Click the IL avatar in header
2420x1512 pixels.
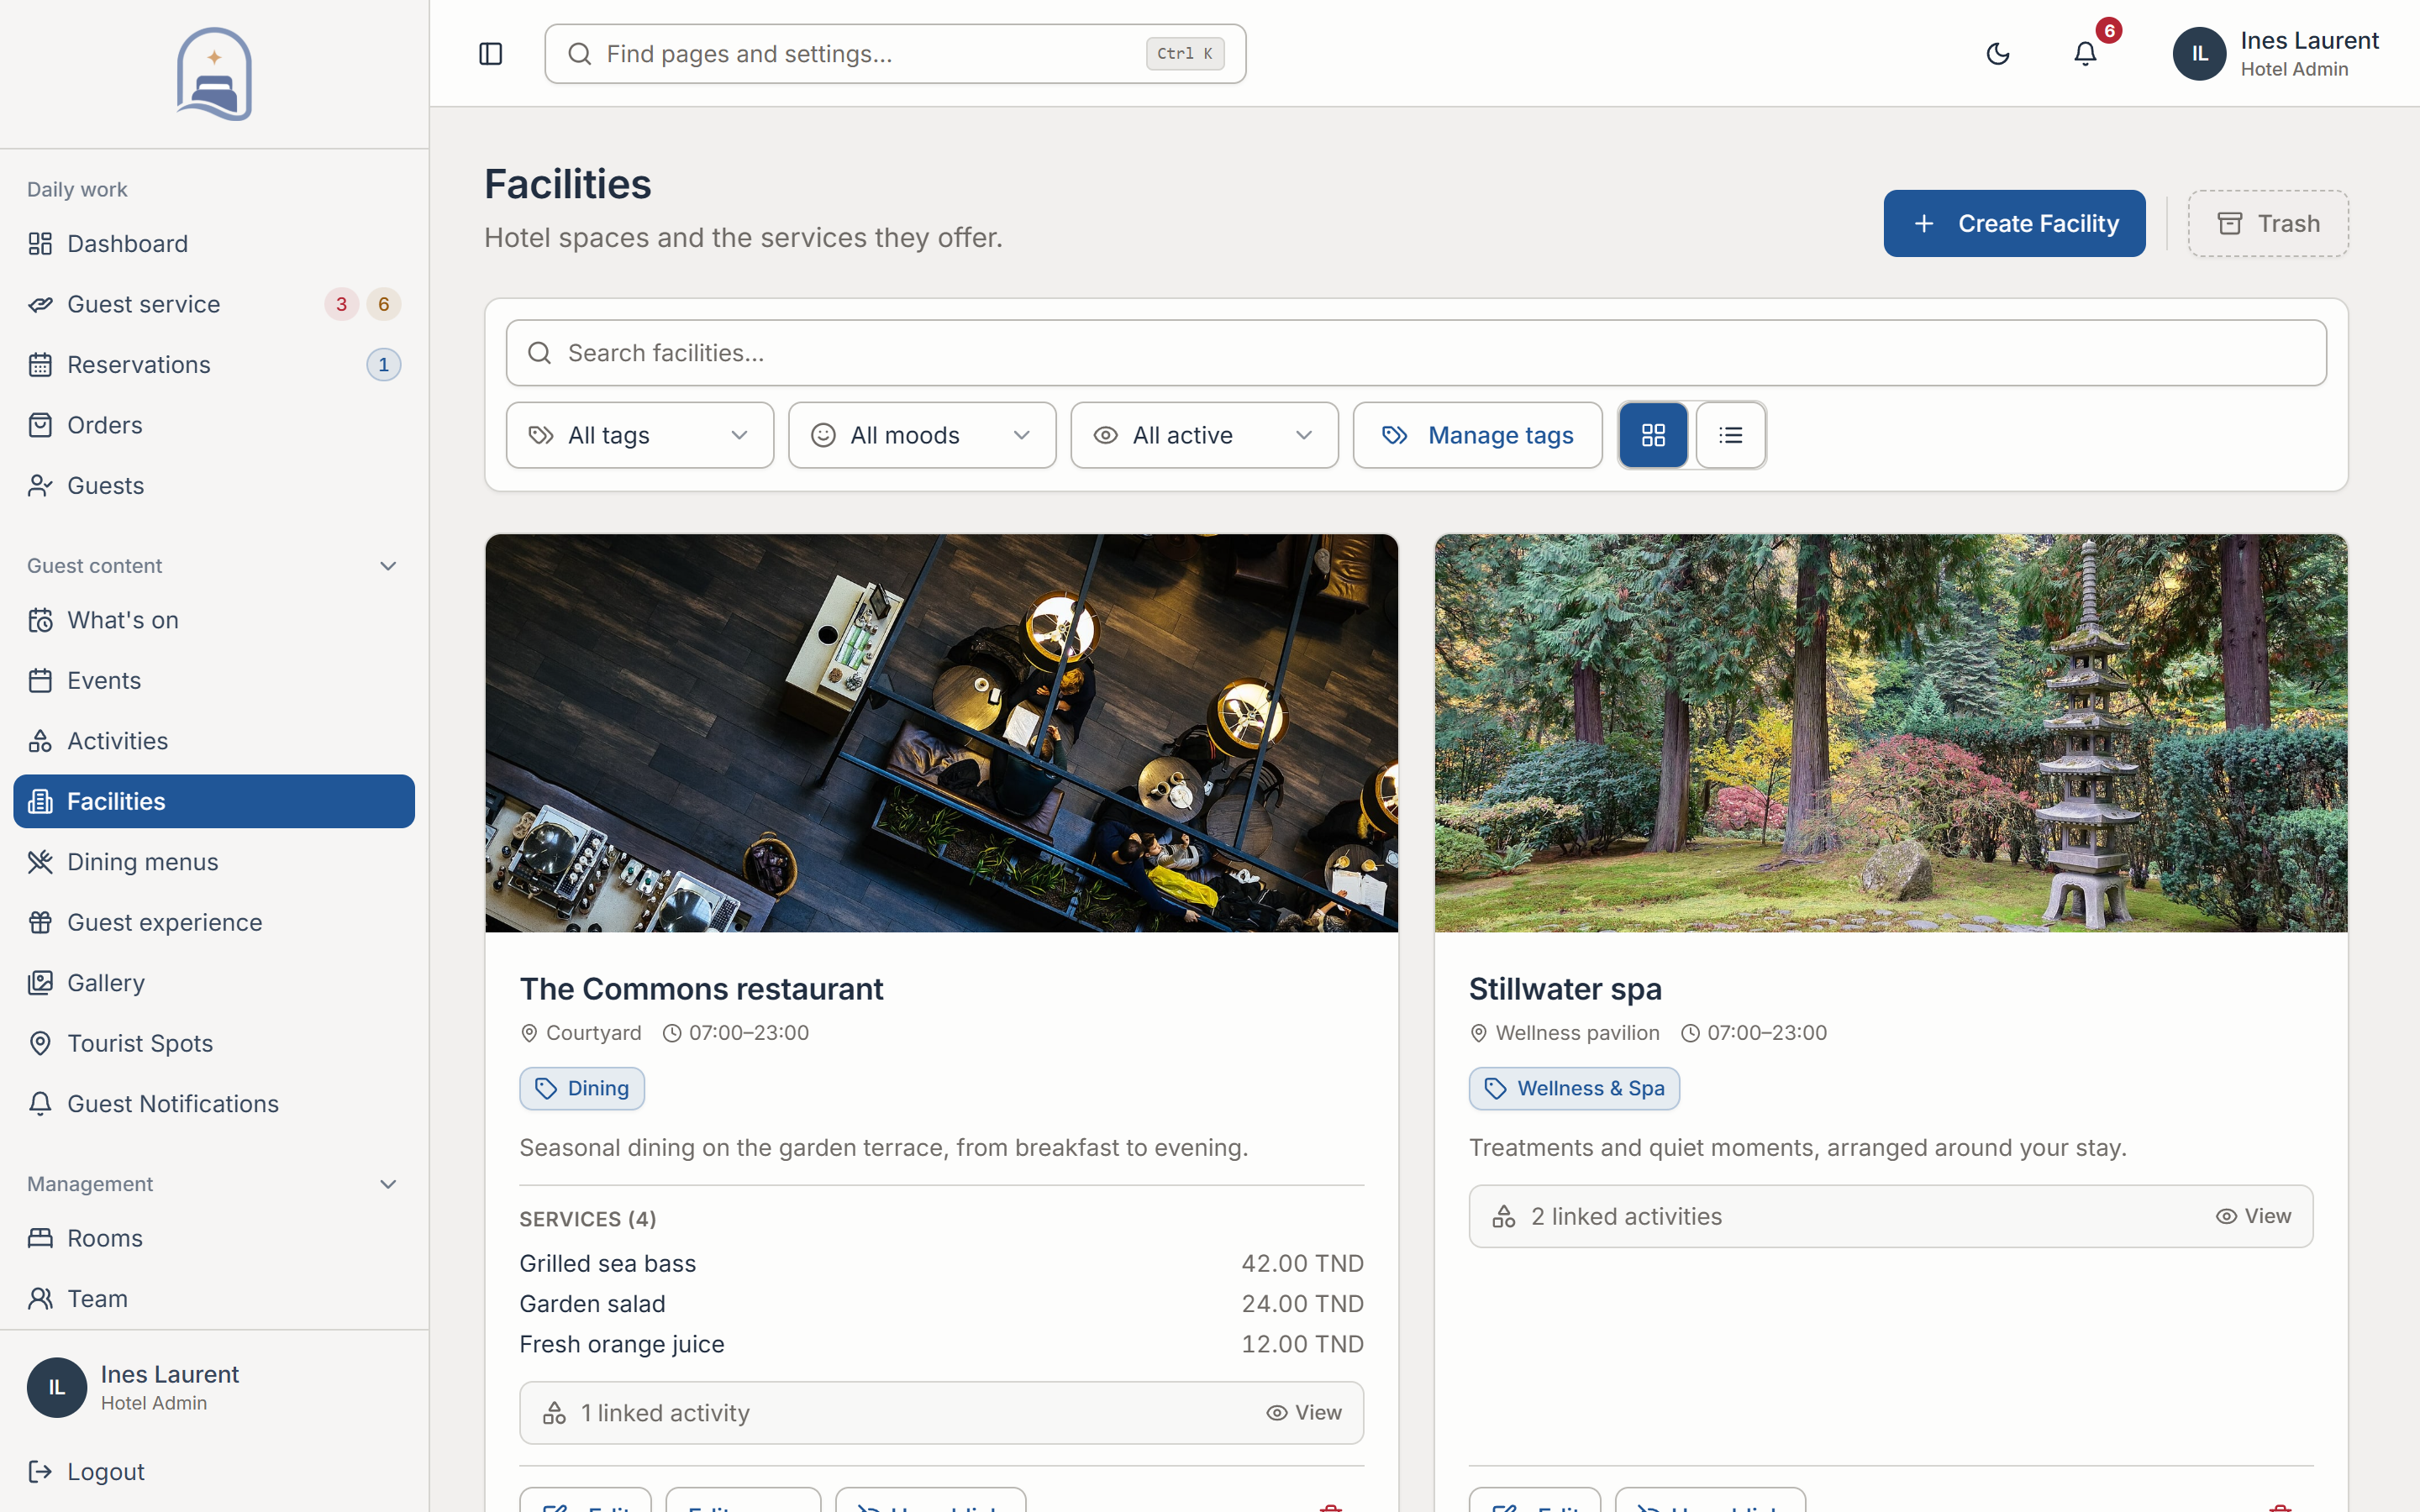coord(2199,54)
